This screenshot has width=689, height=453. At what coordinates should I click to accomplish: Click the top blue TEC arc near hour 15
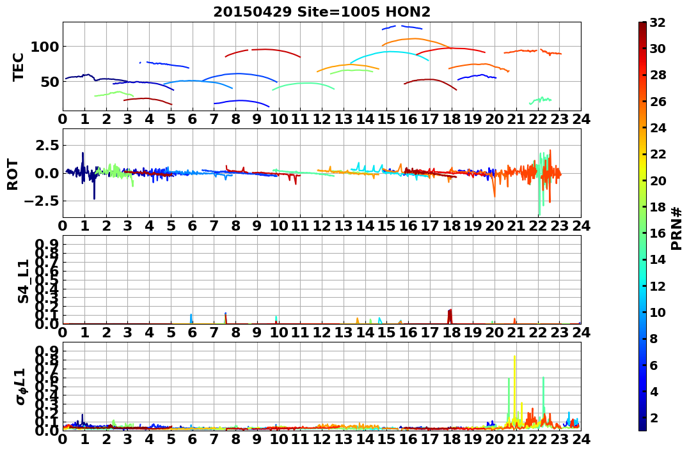click(x=402, y=27)
